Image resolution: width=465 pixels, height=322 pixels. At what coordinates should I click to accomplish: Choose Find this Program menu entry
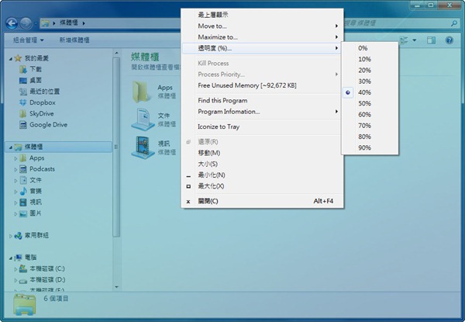tap(262, 101)
